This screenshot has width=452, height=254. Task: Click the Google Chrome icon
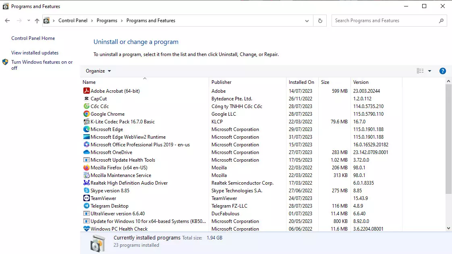click(87, 114)
